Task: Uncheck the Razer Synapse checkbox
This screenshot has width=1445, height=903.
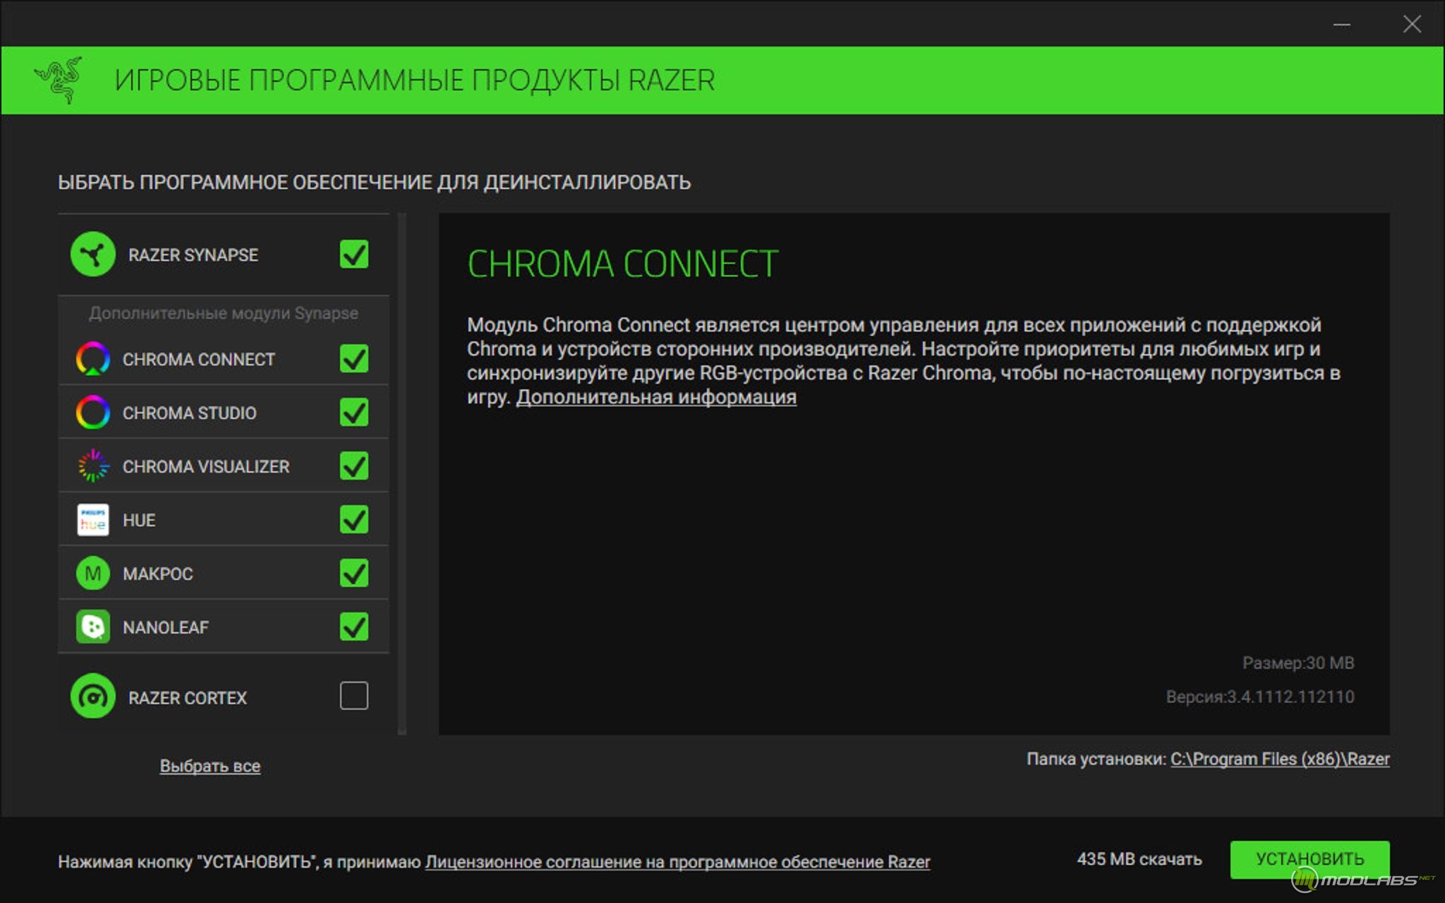Action: (x=354, y=254)
